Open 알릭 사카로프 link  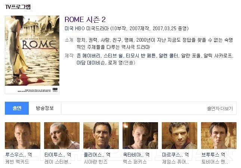tap(218, 56)
